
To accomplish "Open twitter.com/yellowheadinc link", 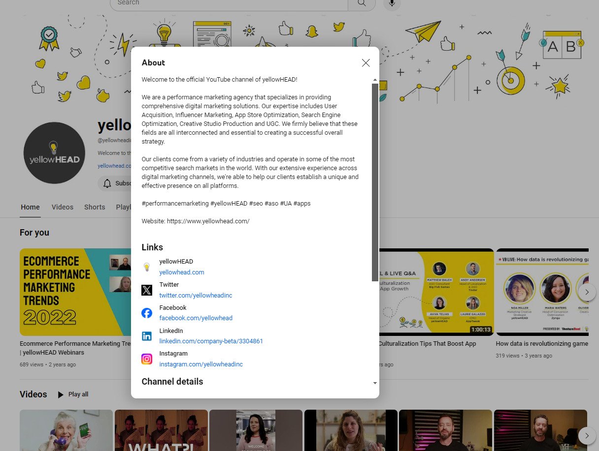I will (196, 295).
